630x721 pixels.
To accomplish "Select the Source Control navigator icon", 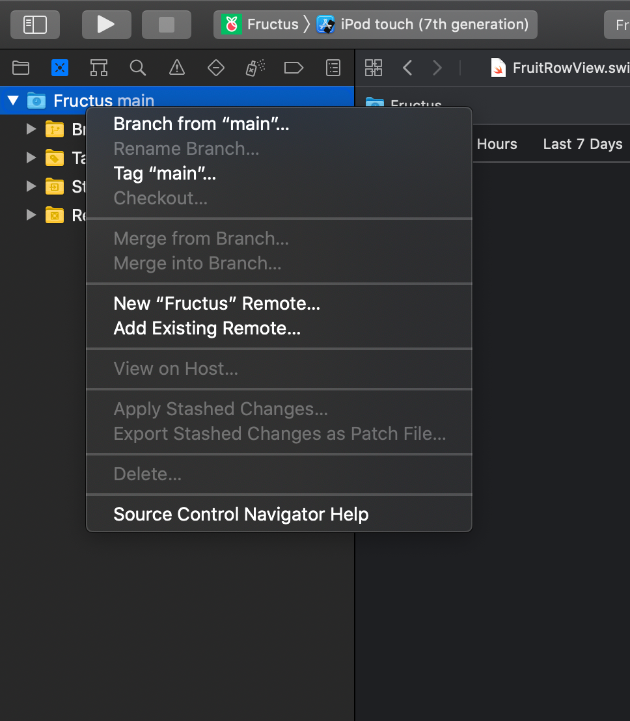I will (60, 68).
